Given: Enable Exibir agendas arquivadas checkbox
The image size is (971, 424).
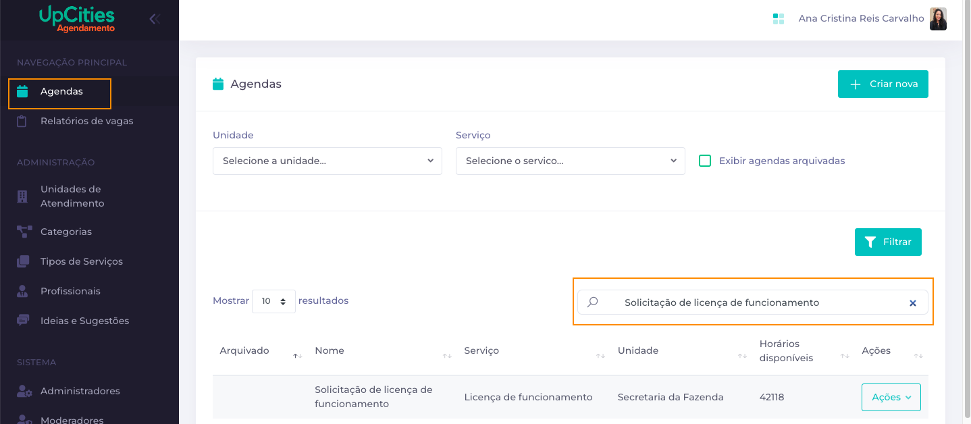Looking at the screenshot, I should tap(705, 161).
